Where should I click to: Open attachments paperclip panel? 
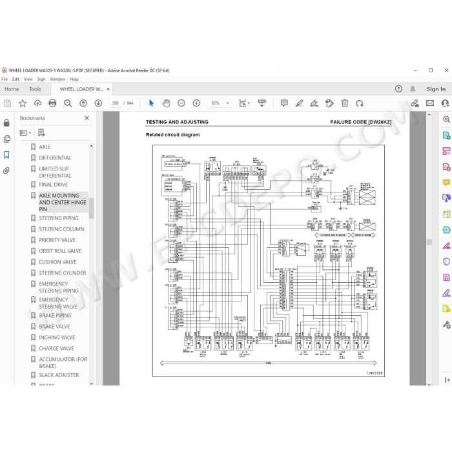click(6, 170)
